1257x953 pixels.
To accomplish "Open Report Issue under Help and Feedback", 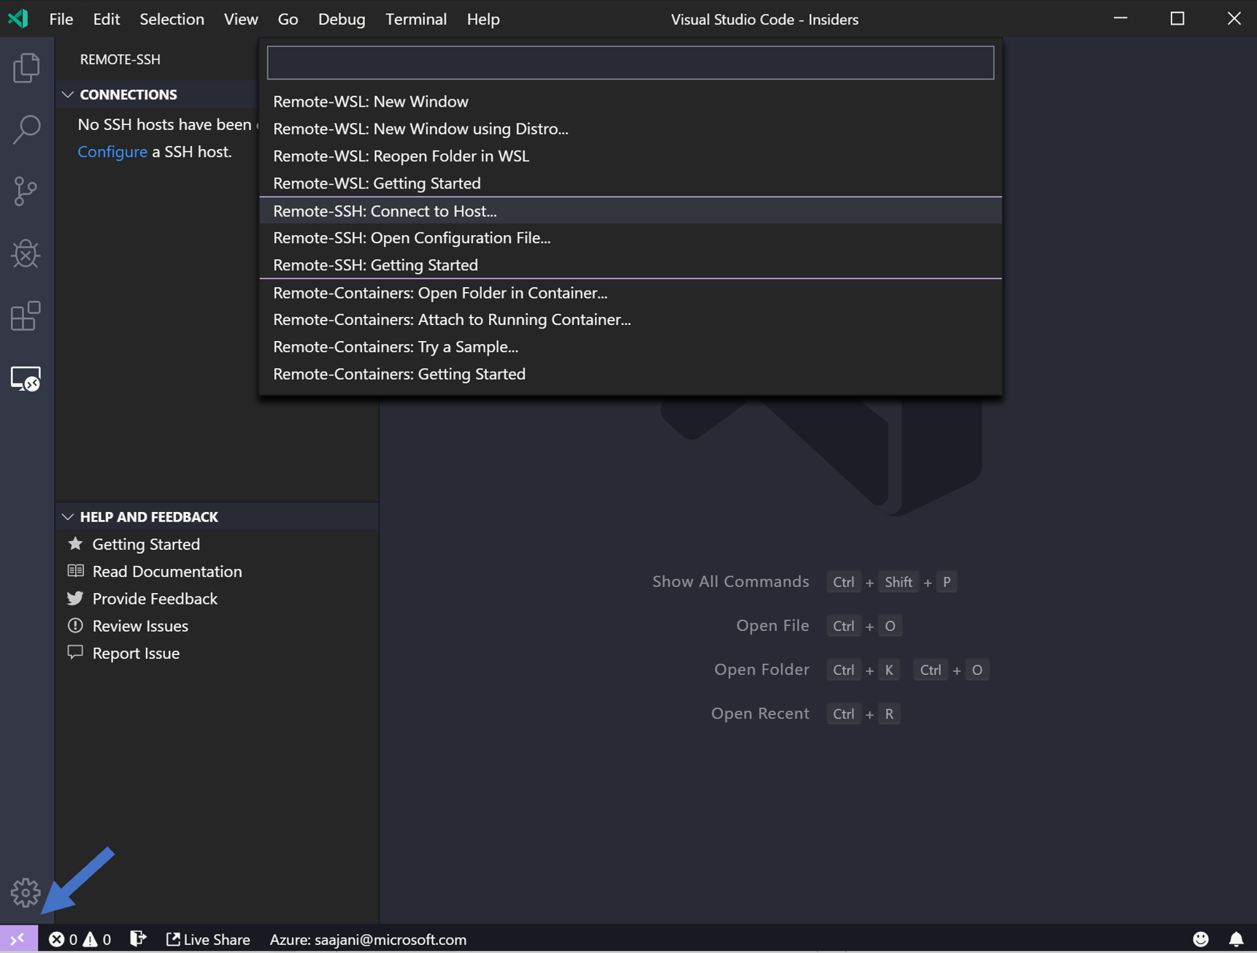I will coord(136,653).
